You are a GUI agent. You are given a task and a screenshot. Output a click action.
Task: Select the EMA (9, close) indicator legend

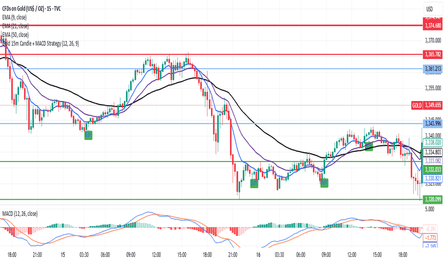click(x=14, y=18)
